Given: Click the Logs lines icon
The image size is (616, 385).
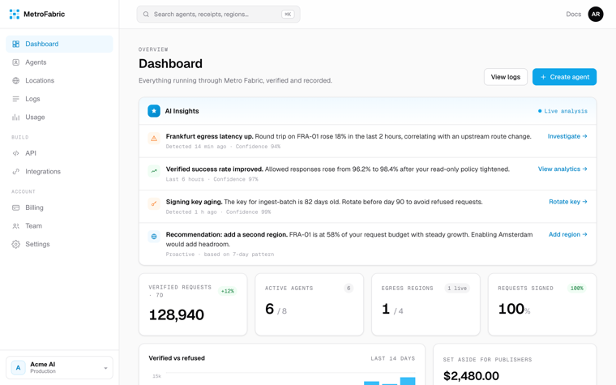Looking at the screenshot, I should coord(15,99).
